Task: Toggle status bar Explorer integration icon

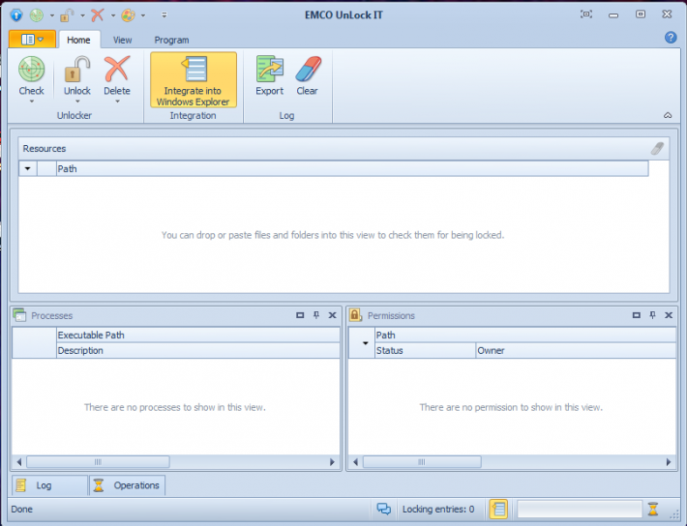Action: click(498, 509)
